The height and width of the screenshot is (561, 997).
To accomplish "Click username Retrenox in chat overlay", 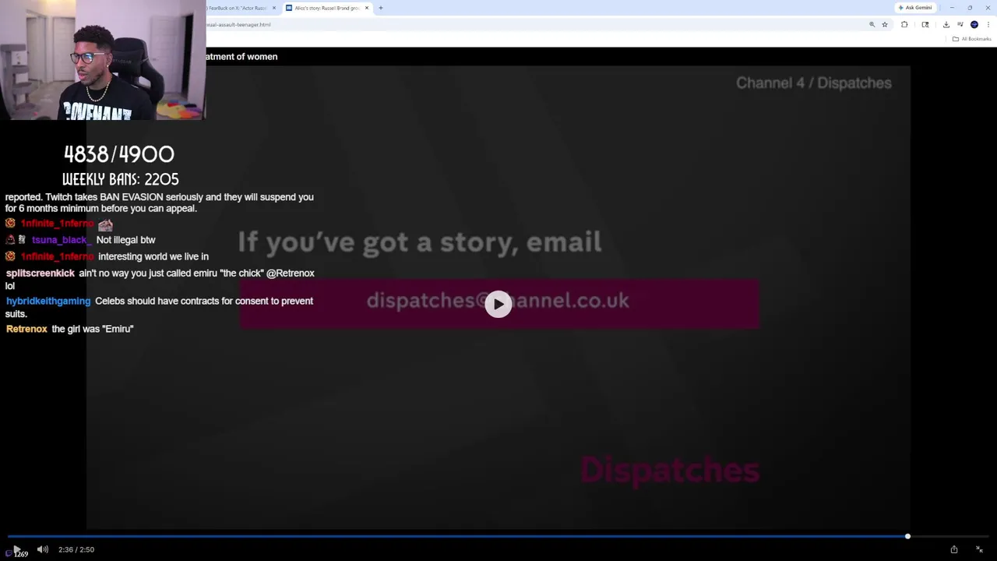I will pyautogui.click(x=26, y=329).
